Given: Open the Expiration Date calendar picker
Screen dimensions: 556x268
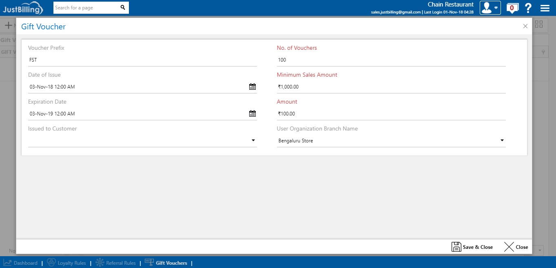Looking at the screenshot, I should click(x=253, y=113).
